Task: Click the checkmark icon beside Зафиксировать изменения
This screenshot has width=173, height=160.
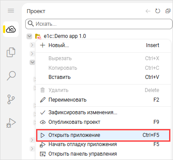Action: pyautogui.click(x=43, y=112)
